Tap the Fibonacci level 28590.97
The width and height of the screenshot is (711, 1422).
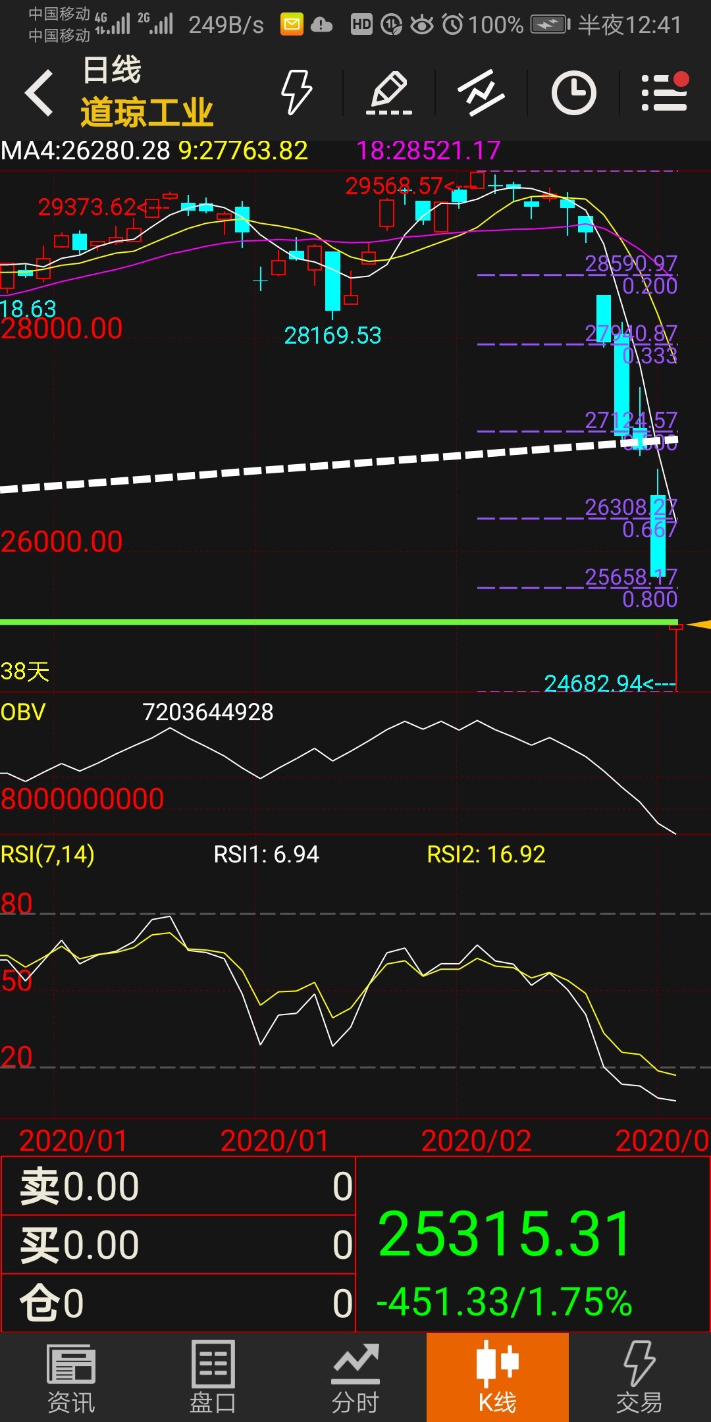point(631,264)
